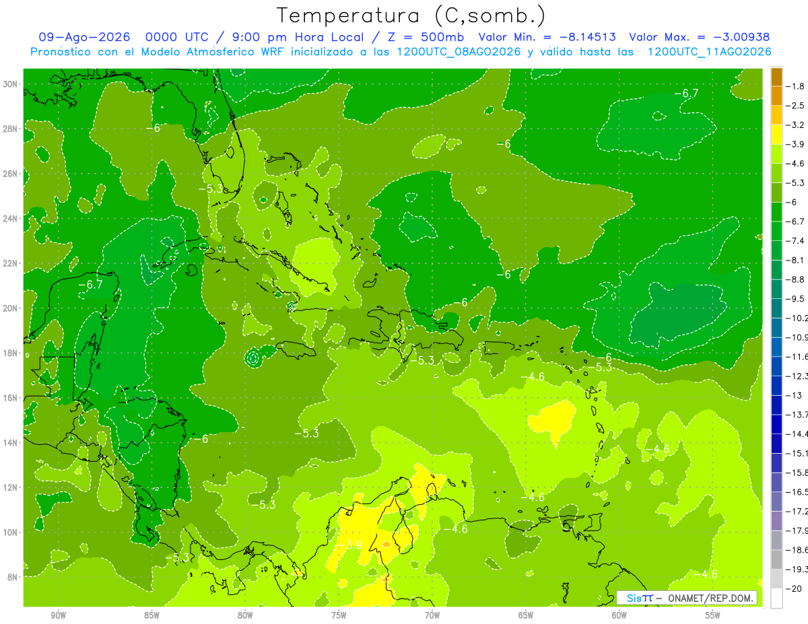Click the dark orange swatch atop the colorbar

coord(776,77)
